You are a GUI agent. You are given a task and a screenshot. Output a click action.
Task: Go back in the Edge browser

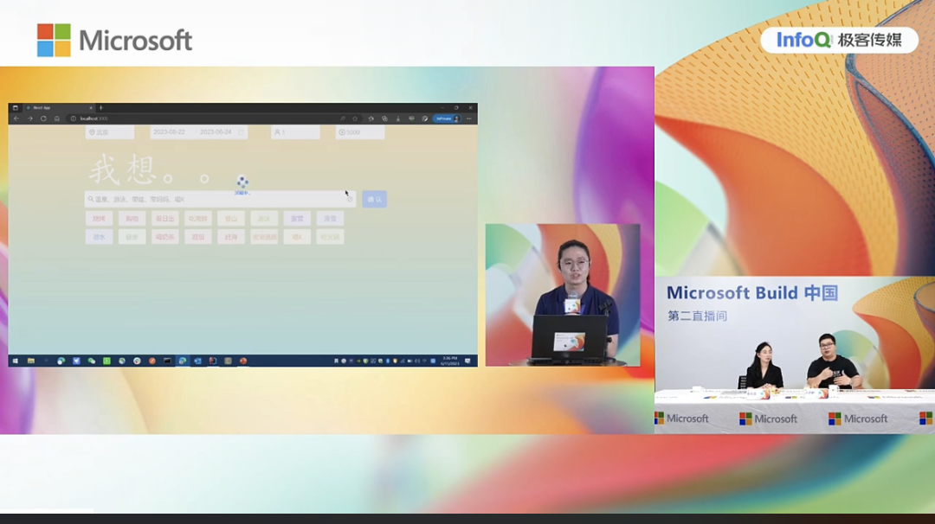[16, 118]
